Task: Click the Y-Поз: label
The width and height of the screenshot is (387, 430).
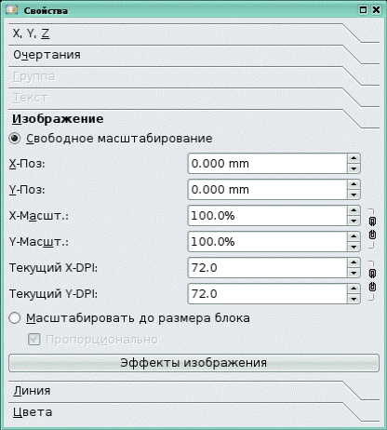Action: coord(27,190)
